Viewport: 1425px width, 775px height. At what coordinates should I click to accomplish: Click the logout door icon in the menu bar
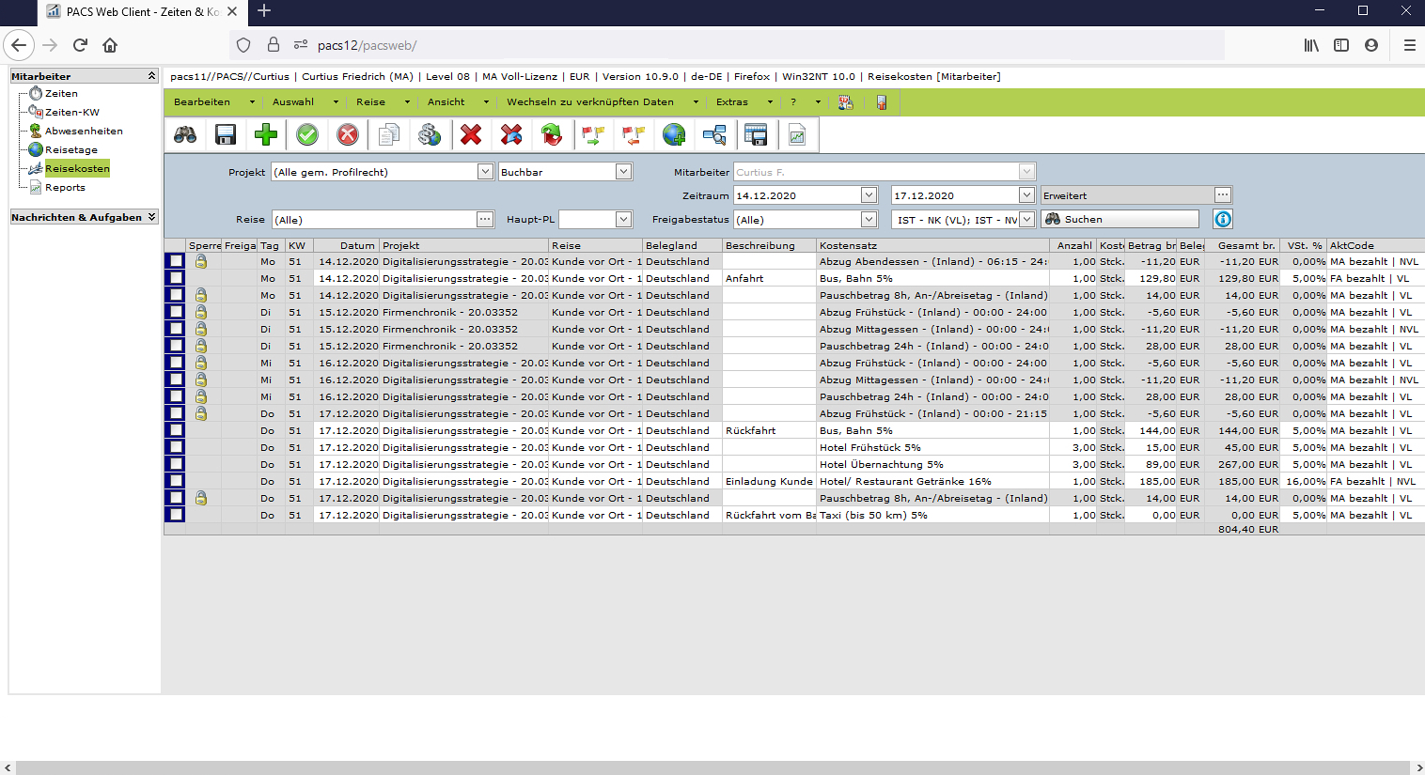881,101
